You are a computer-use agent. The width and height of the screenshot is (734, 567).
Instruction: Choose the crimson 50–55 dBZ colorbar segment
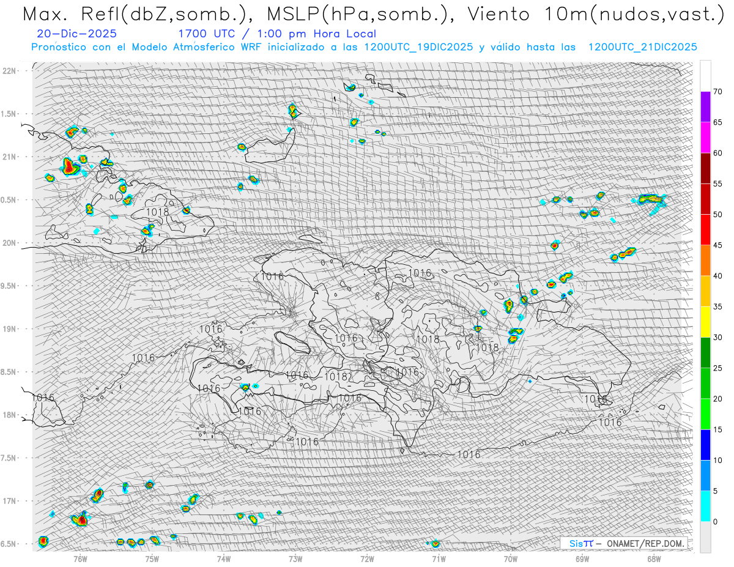(x=705, y=199)
